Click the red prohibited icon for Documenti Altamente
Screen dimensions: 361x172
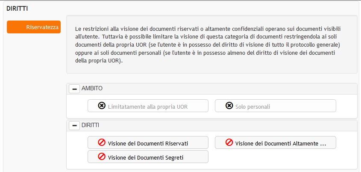229,143
